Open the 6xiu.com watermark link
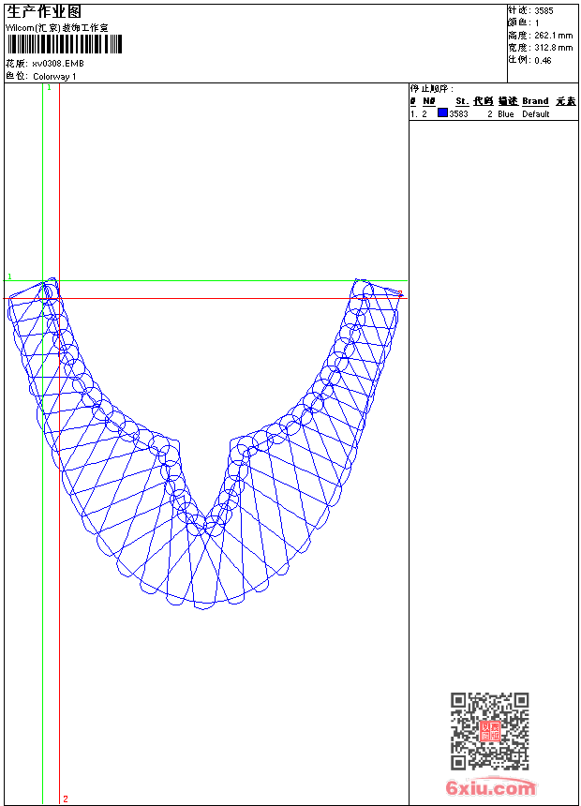Viewport: 581px width, 806px height. (x=490, y=788)
